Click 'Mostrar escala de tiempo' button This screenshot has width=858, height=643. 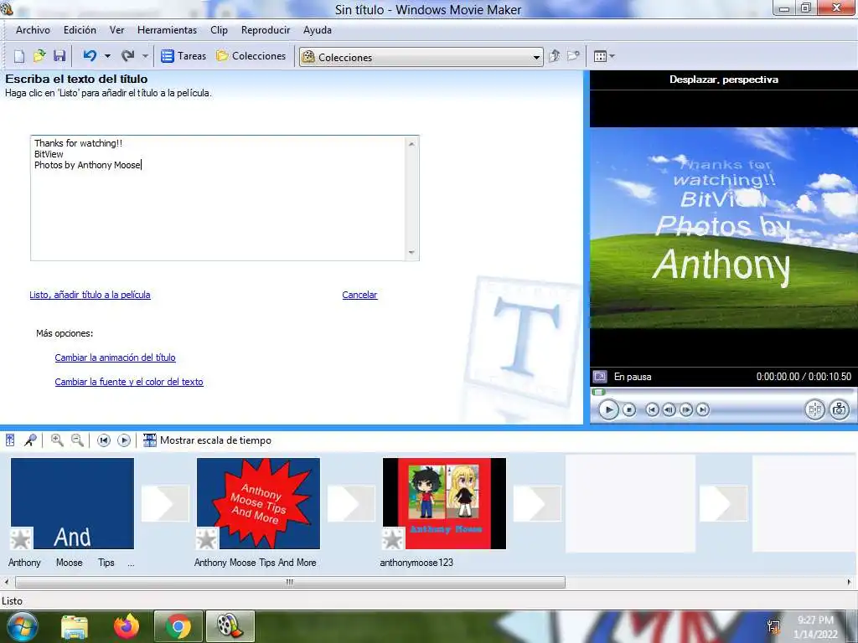[207, 440]
